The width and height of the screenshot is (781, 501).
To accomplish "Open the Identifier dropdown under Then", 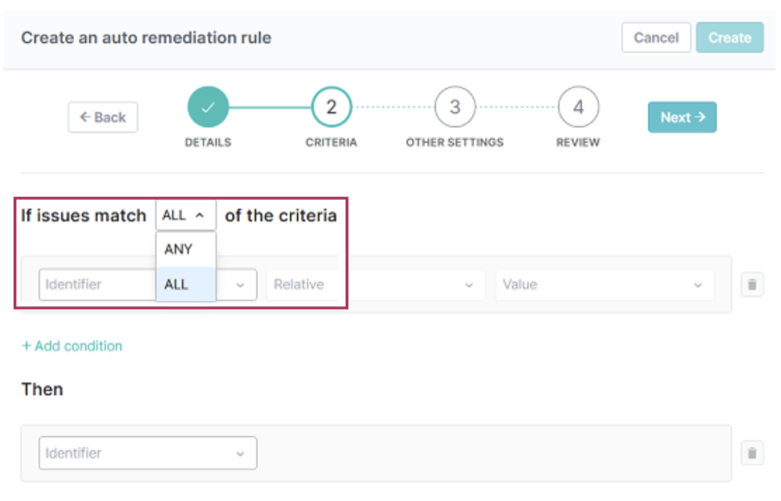I will coord(147,453).
